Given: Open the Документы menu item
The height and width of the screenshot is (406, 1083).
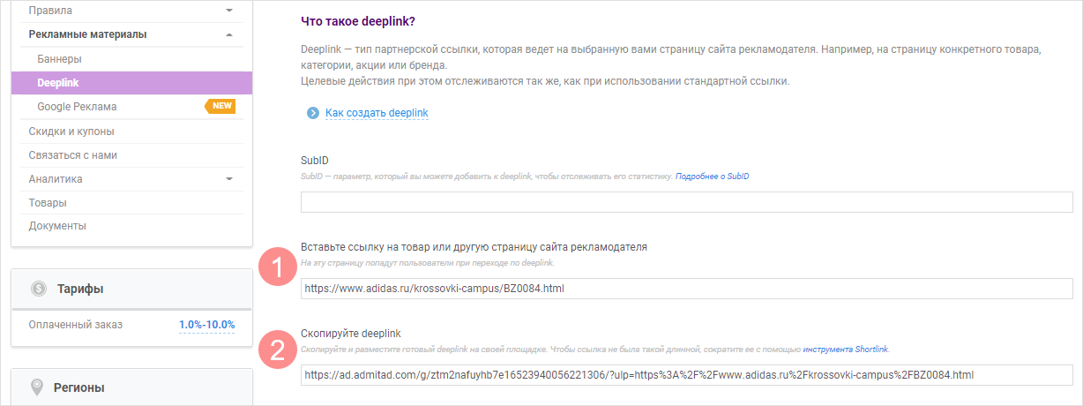Looking at the screenshot, I should tap(57, 226).
